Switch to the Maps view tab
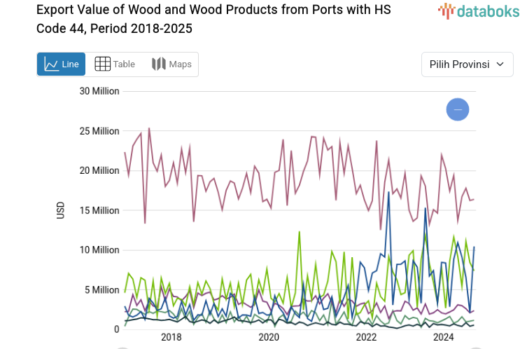This screenshot has width=527, height=349. coord(171,64)
